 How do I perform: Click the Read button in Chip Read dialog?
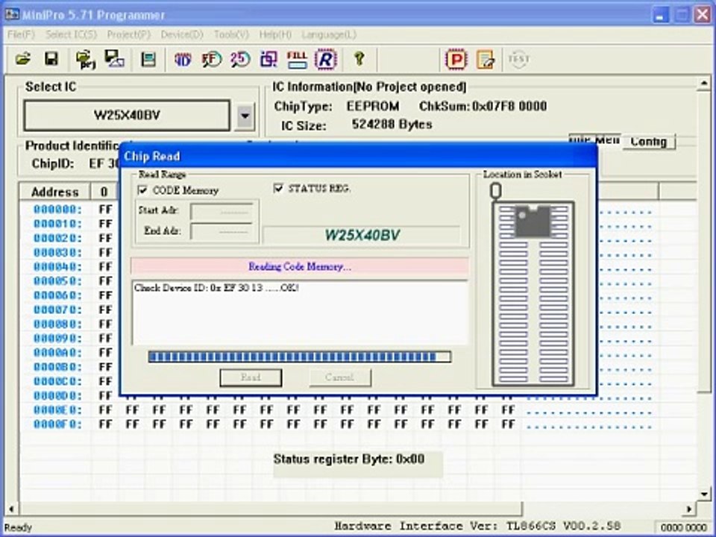pos(251,377)
